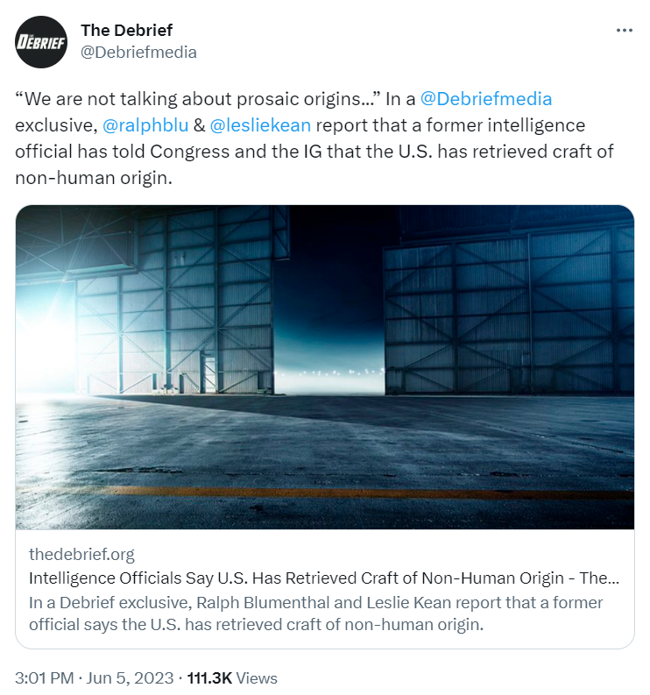Click the Jun 5, 2023 date
The width and height of the screenshot is (650, 695).
tap(130, 677)
